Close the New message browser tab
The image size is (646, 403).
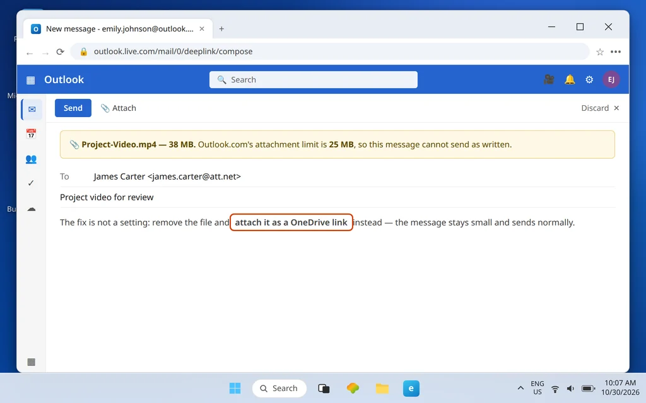(x=202, y=29)
